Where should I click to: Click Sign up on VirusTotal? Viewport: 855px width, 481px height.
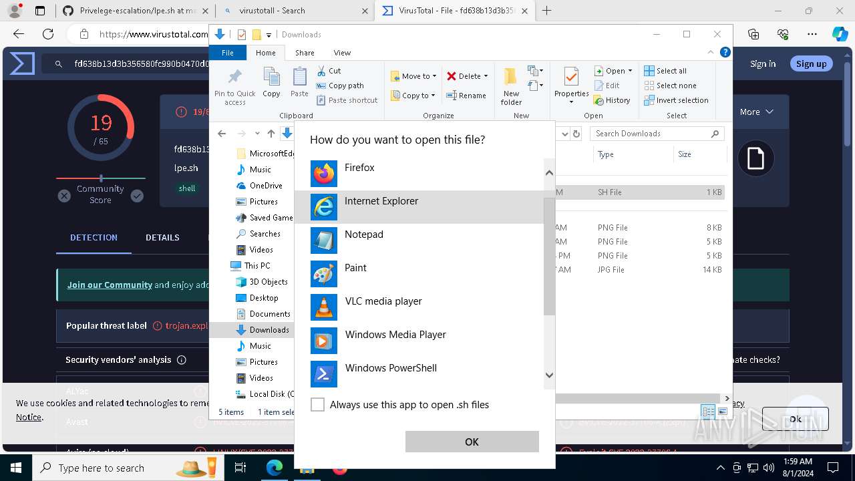[x=811, y=63]
